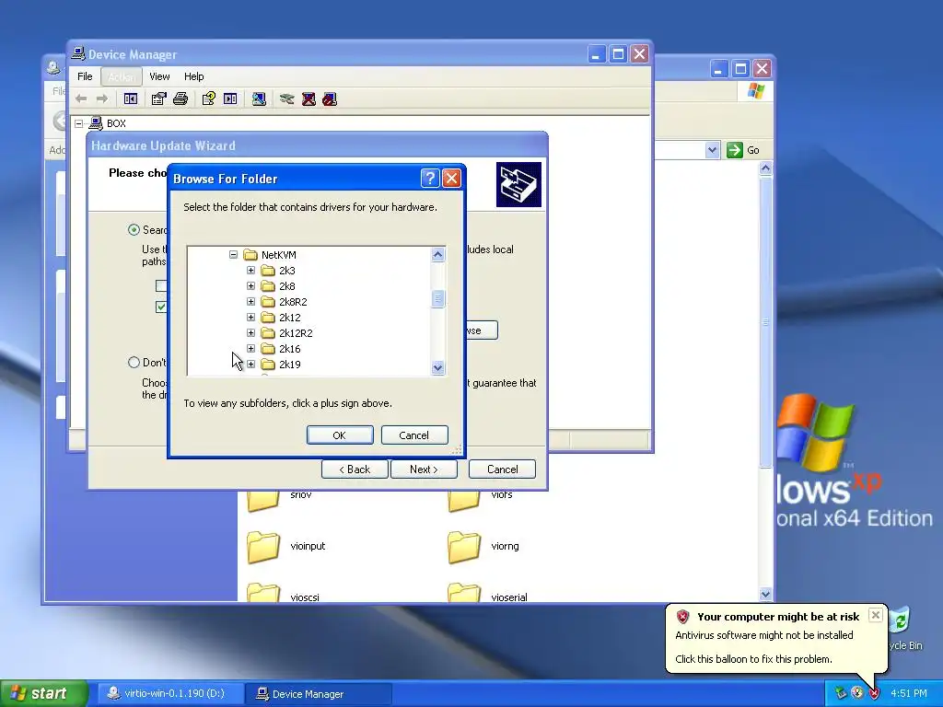Expand the 2k8R2 folder node
The height and width of the screenshot is (707, 943).
pyautogui.click(x=250, y=302)
